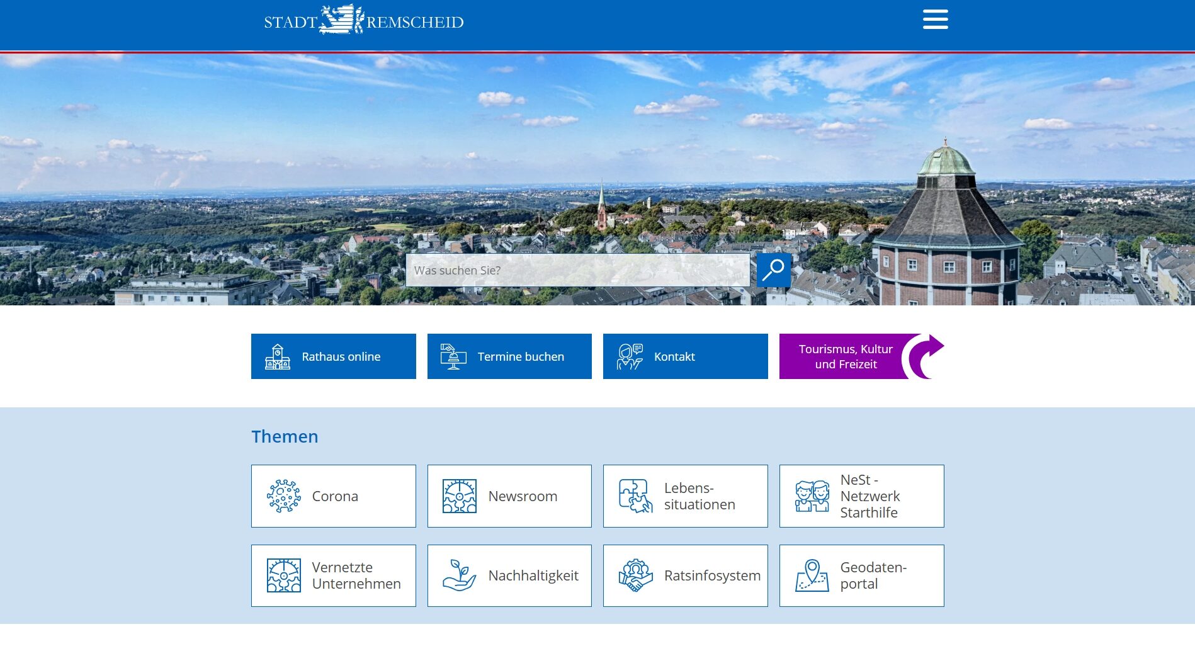Go to Tourismus, Kultur und Freizeit

click(845, 357)
